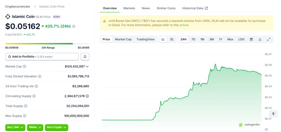
Task: Click the scroll-to-top arrow button
Action: (273, 114)
